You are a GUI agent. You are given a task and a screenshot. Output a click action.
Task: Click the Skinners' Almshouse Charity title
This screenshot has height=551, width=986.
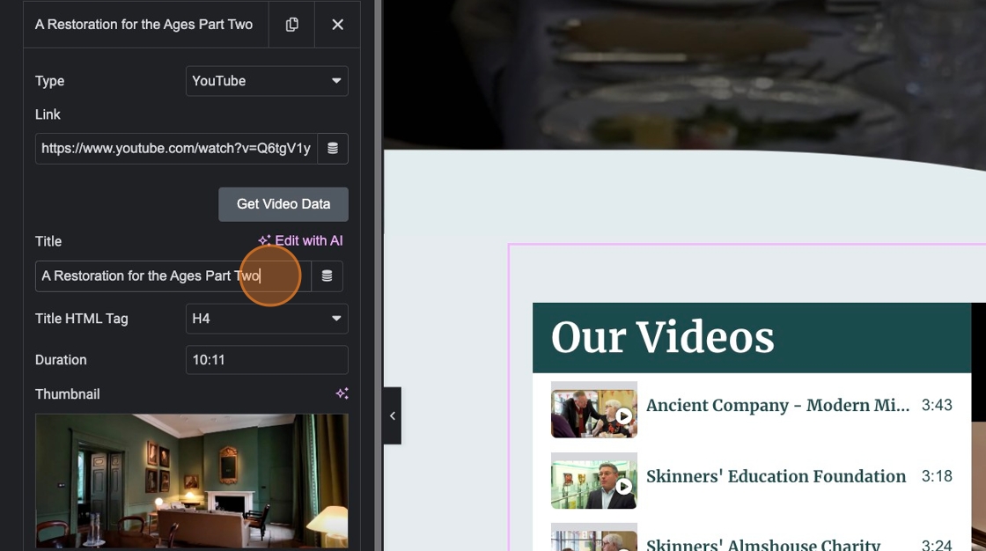[x=763, y=544]
